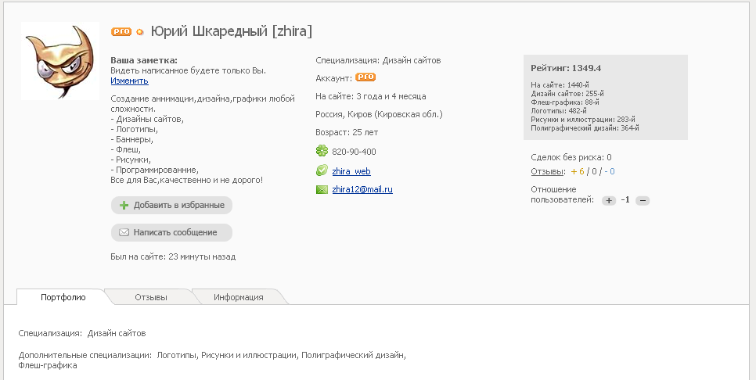
Task: Click the orange status dot before the name
Action: tap(140, 32)
